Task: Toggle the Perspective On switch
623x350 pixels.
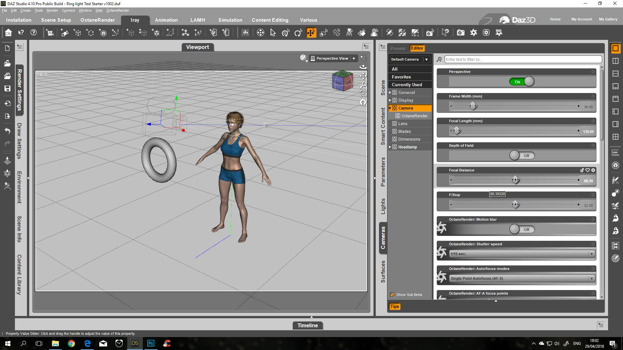Action: (x=522, y=82)
